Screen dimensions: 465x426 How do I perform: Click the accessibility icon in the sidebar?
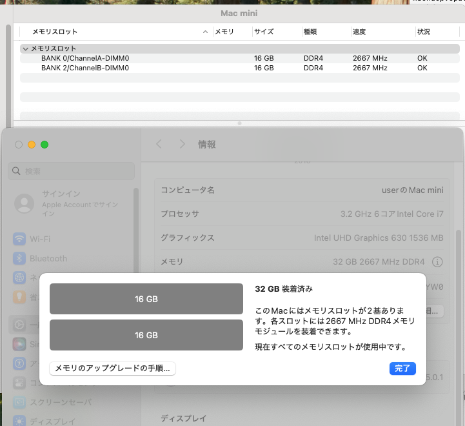[x=19, y=363]
